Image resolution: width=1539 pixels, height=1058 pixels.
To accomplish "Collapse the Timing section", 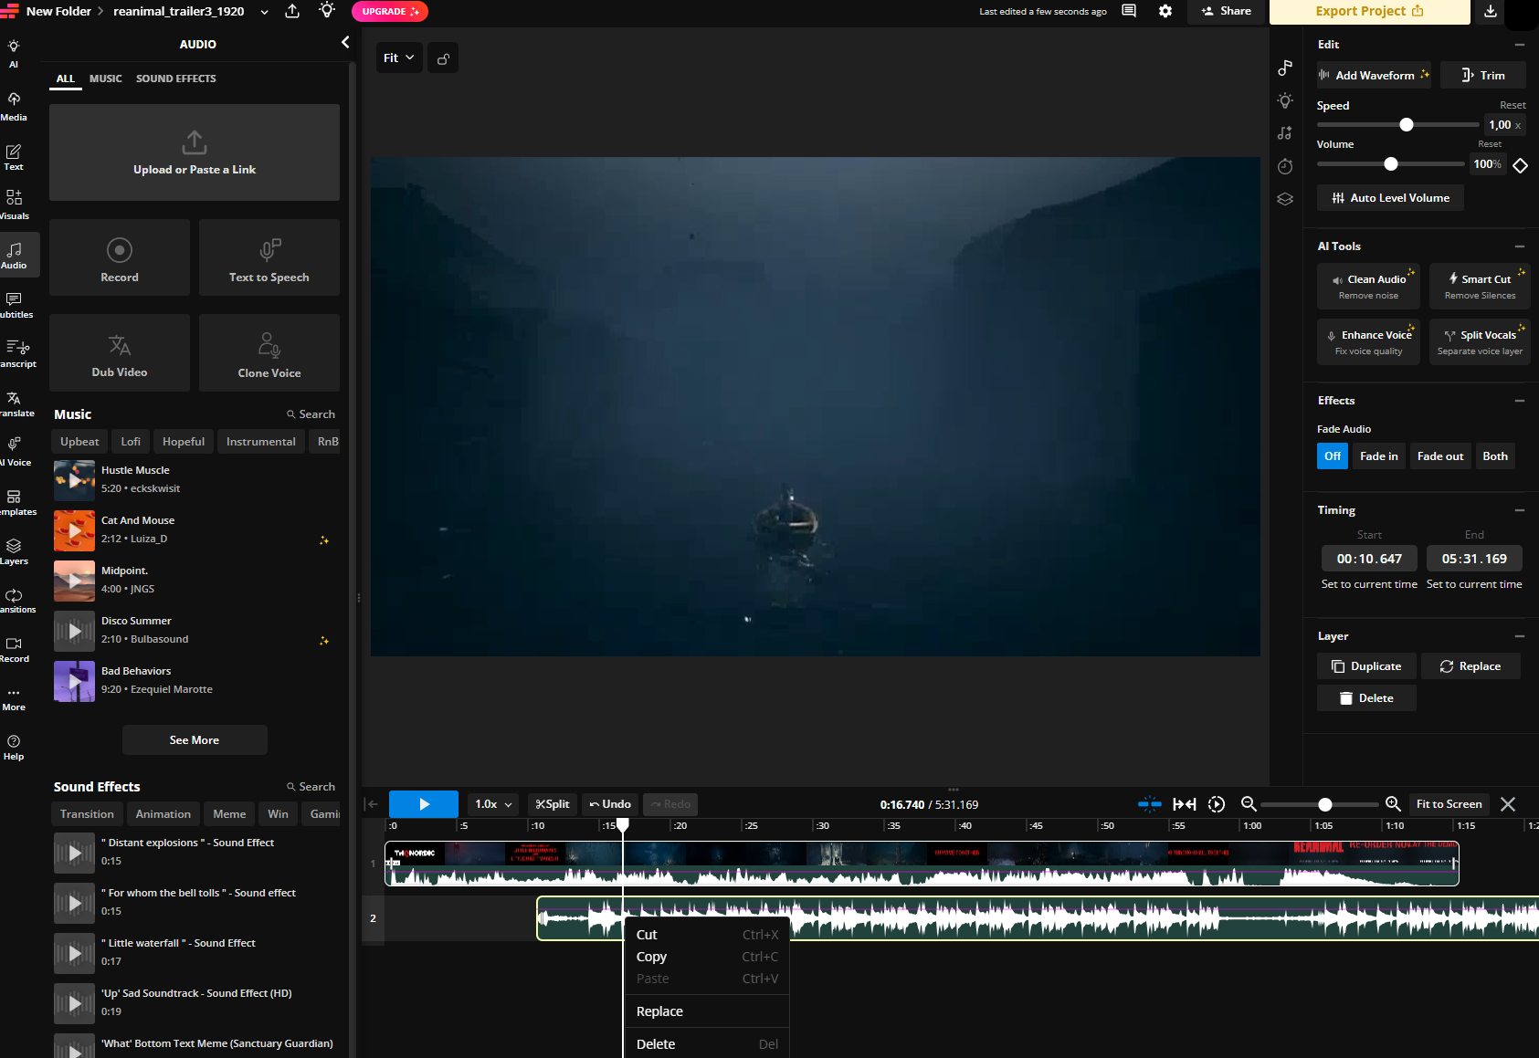I will click(1520, 510).
